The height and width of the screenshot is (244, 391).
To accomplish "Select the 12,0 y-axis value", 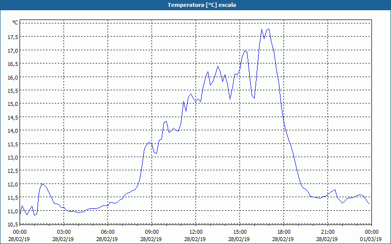I will tap(13, 184).
